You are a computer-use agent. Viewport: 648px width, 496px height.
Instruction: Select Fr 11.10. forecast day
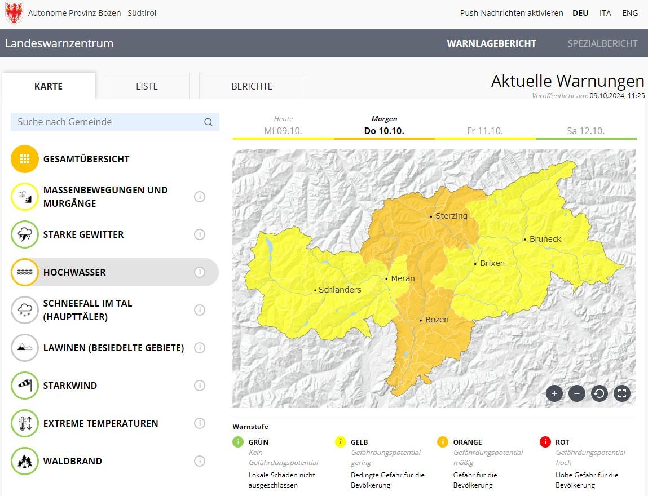pyautogui.click(x=485, y=131)
